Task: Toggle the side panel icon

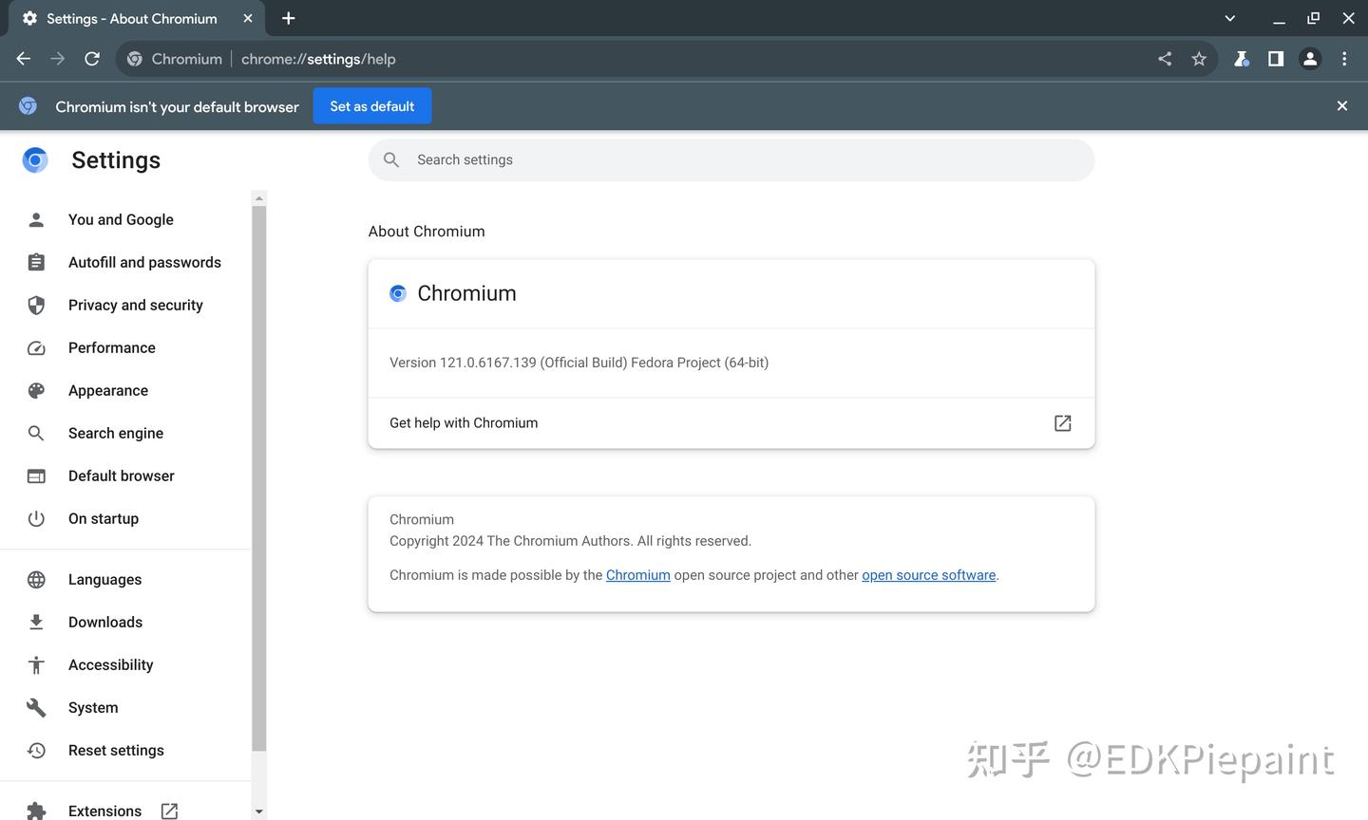Action: 1276,59
